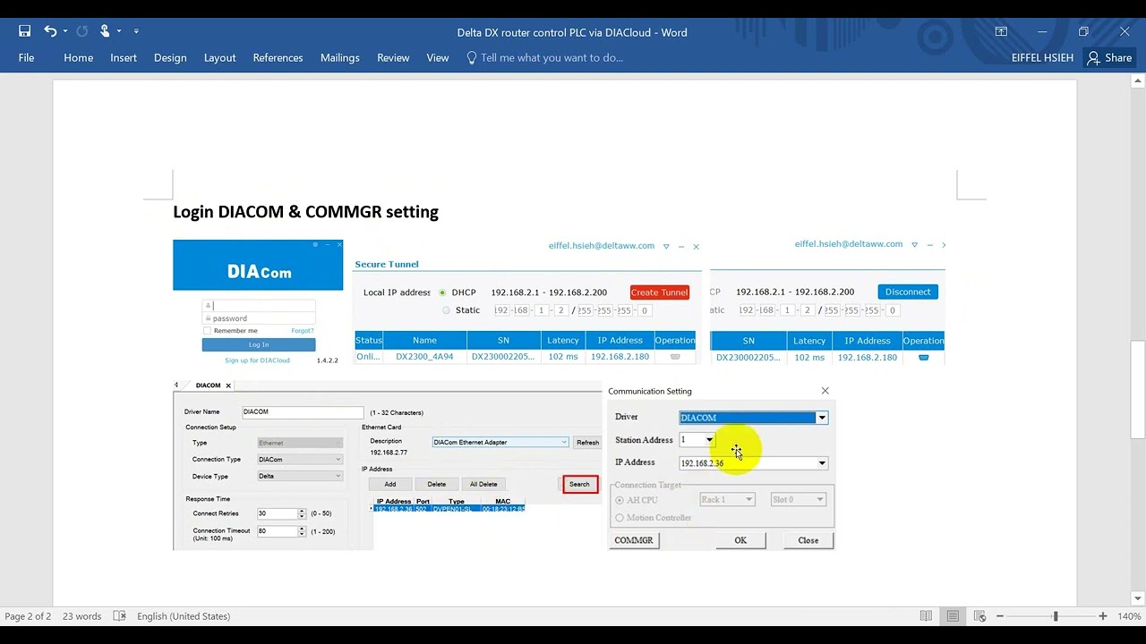The image size is (1146, 644).
Task: Click the greyed Redo arrow icon
Action: tap(82, 31)
